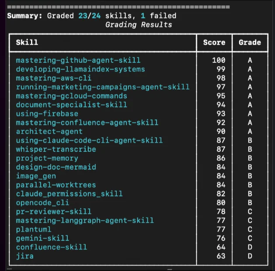Screen dimensions: 275x271
Task: Click the Skill column header
Action: pyautogui.click(x=27, y=42)
